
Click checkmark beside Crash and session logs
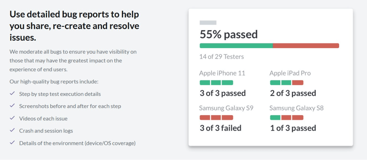(x=12, y=130)
